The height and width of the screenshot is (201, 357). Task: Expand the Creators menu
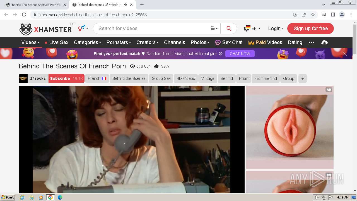pos(147,42)
